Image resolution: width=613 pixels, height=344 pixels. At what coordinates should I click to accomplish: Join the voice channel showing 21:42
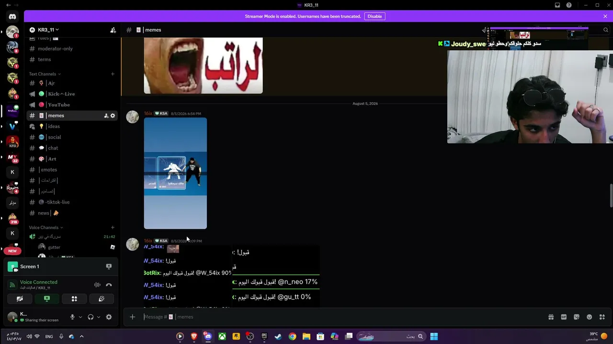point(72,236)
